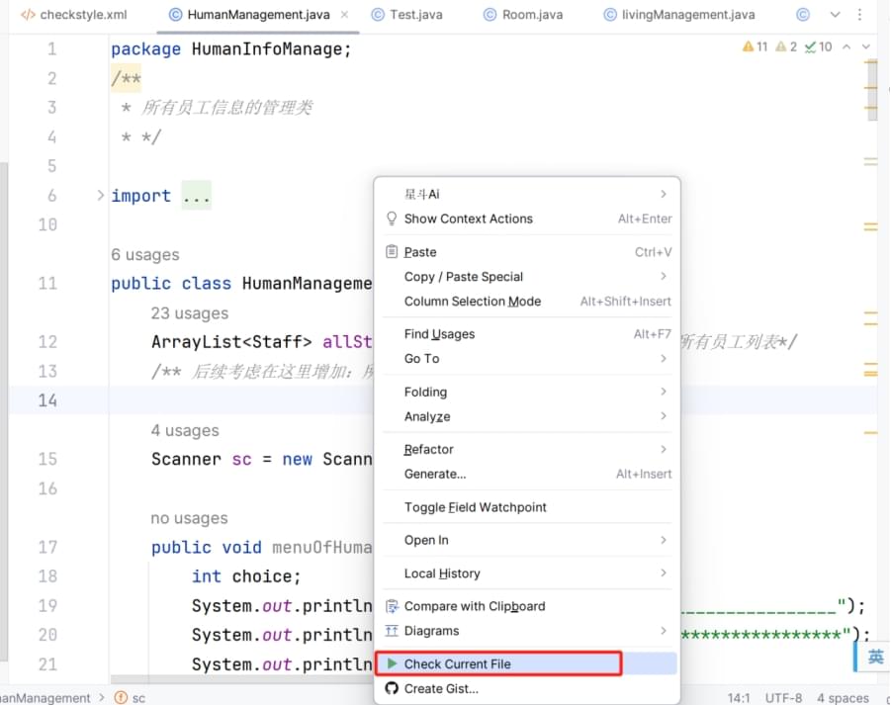The width and height of the screenshot is (891, 705).
Task: Expand the folded import statements
Action: [196, 196]
